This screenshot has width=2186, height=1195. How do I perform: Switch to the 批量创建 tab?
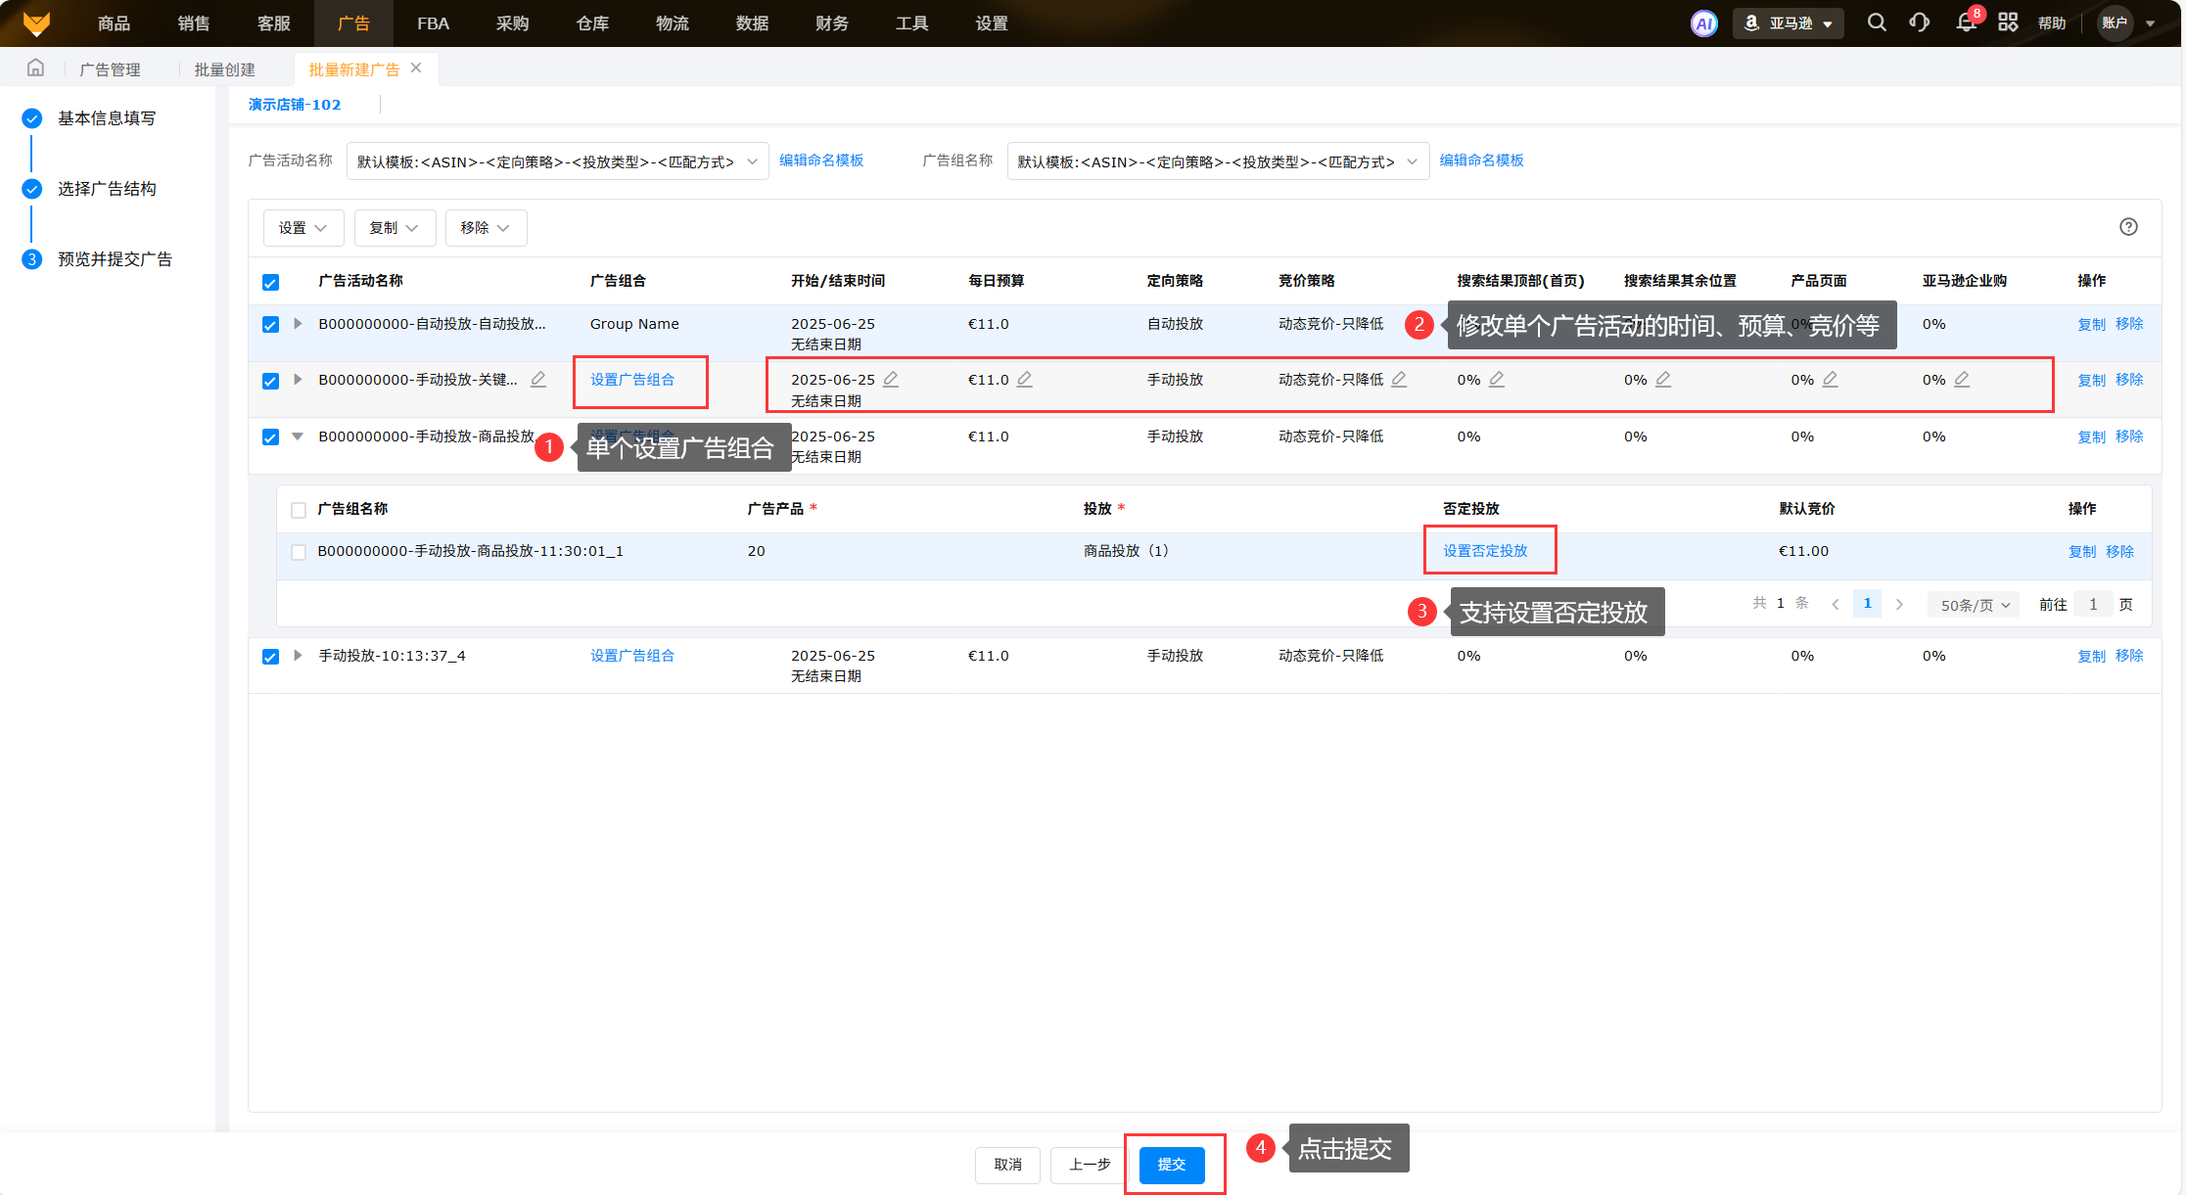224,69
